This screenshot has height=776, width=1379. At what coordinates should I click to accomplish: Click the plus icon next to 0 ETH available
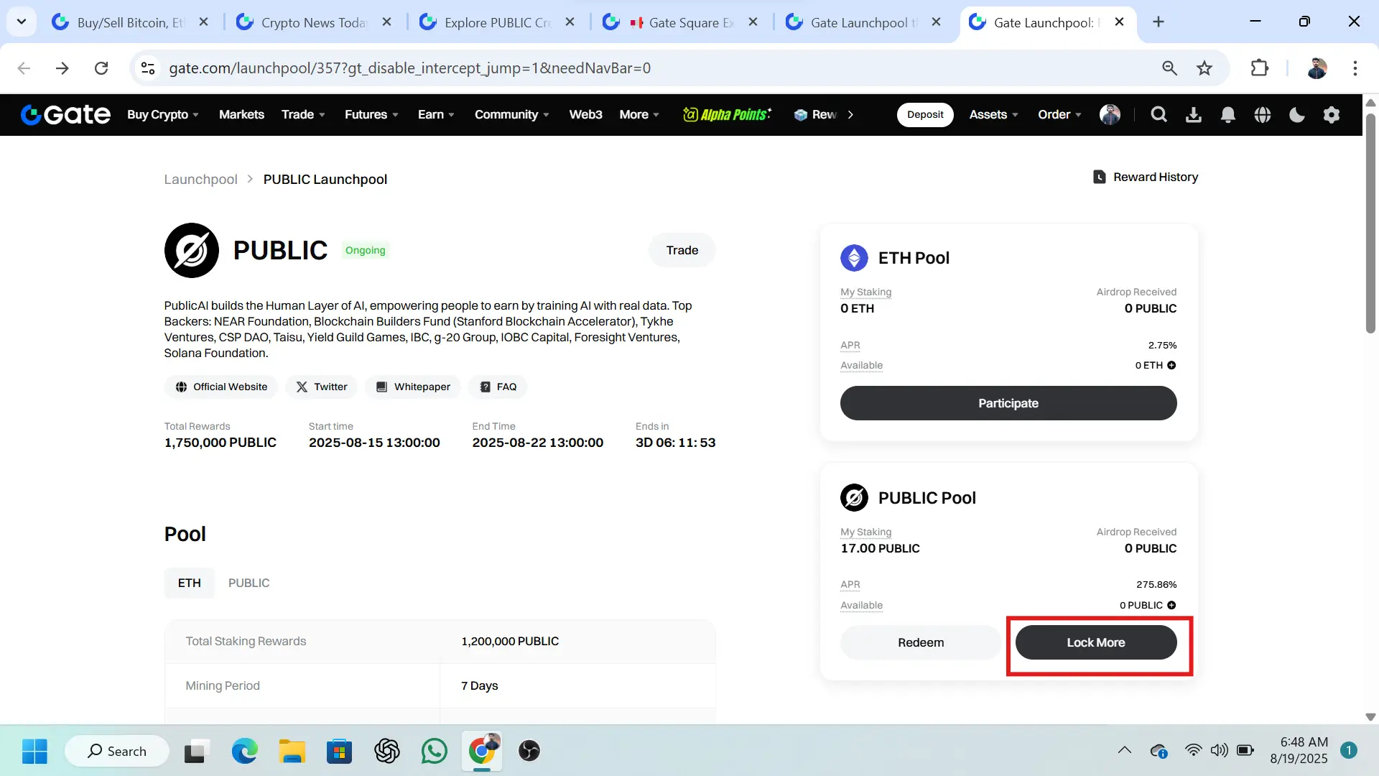[x=1171, y=365]
